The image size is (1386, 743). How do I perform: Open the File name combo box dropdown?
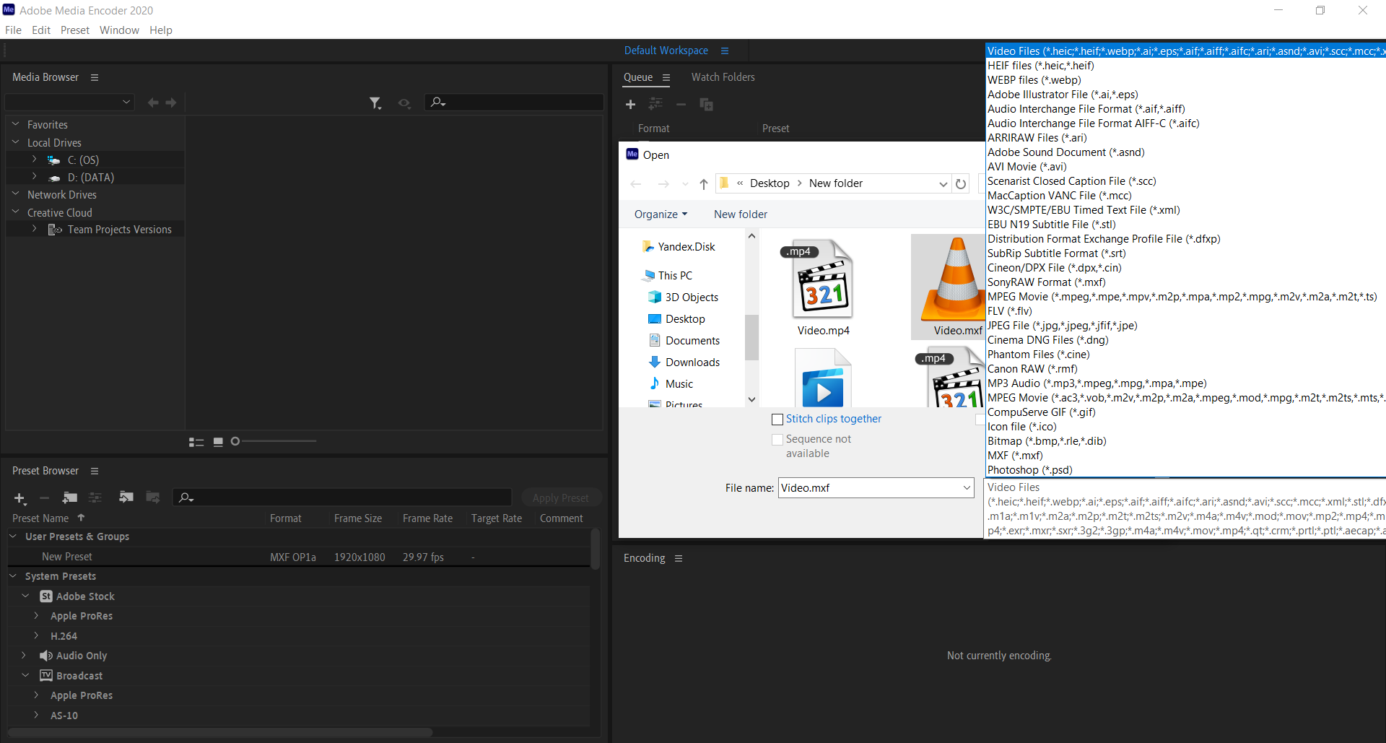coord(967,488)
